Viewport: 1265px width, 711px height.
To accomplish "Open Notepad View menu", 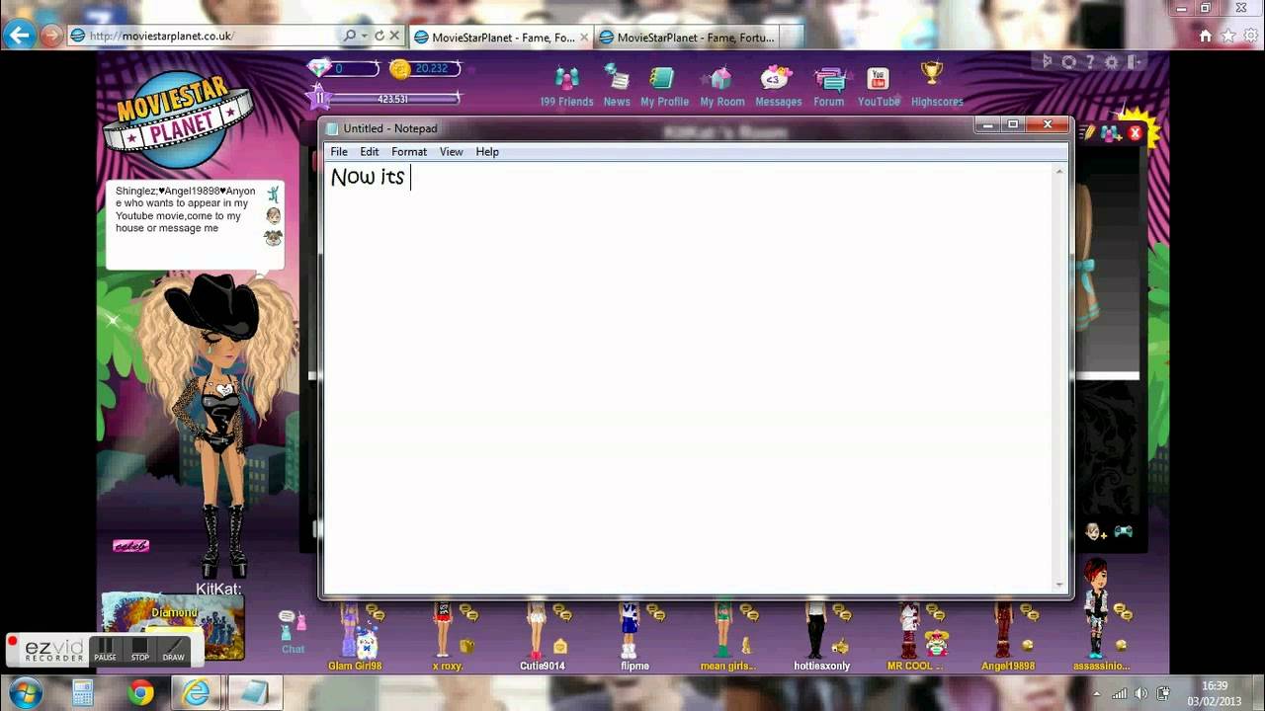I will (x=452, y=152).
